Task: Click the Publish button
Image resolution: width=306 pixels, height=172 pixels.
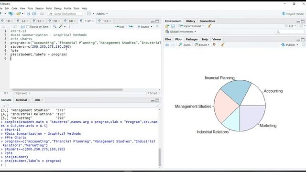Action: point(288,45)
